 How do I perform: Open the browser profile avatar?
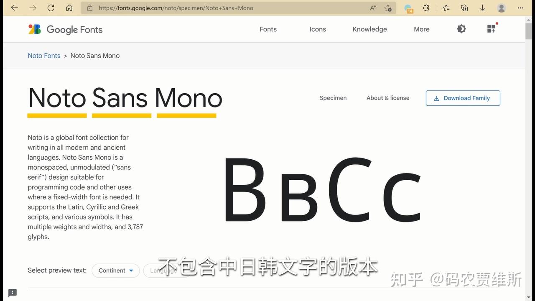pos(501,8)
